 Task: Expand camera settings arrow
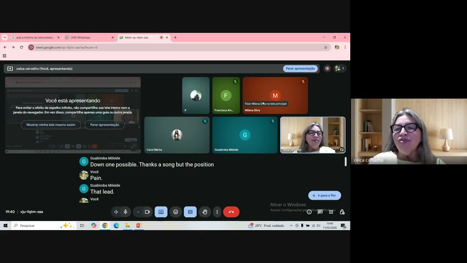coord(138,212)
